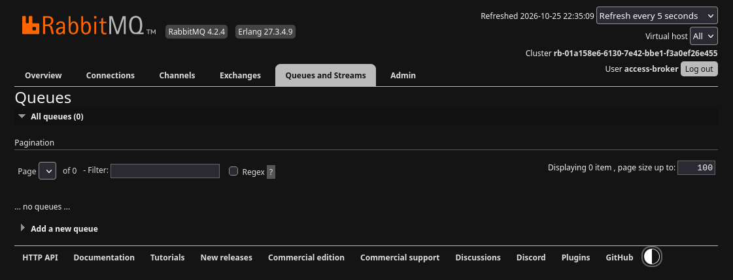Click the Queues page heading
This screenshot has height=280, width=733.
(43, 98)
